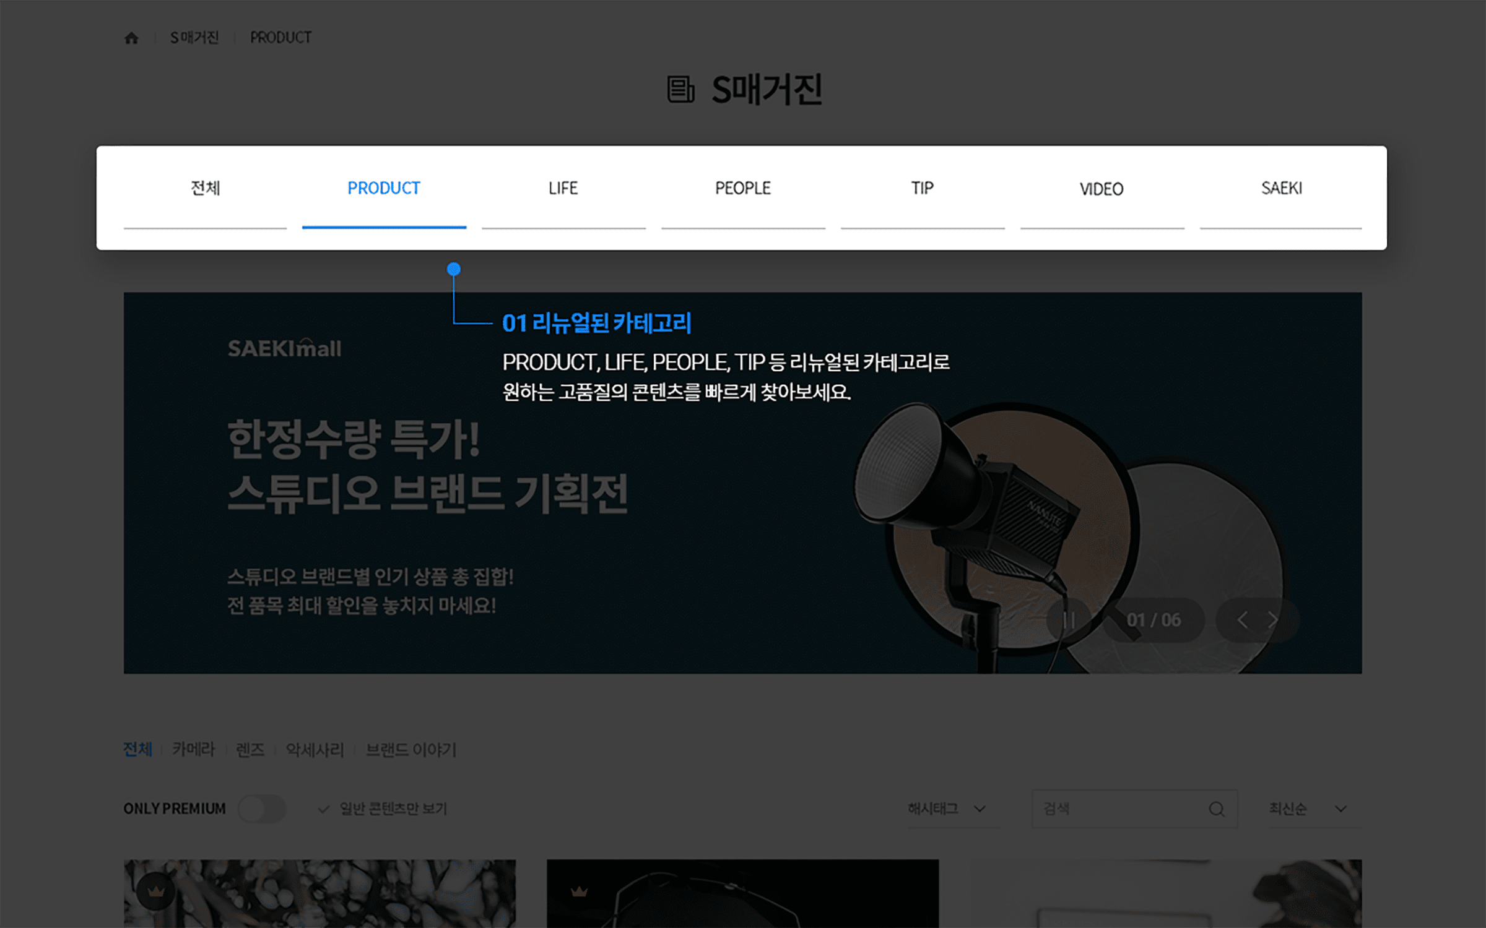
Task: Switch to the LIFE tab
Action: point(563,188)
